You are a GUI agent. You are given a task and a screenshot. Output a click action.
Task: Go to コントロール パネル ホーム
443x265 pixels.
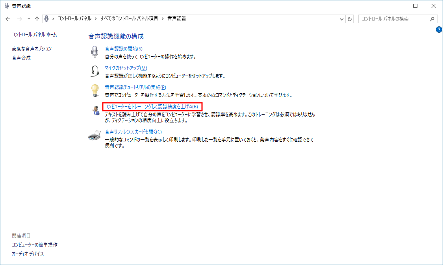35,35
